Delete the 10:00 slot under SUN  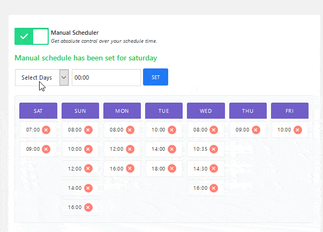88,149
